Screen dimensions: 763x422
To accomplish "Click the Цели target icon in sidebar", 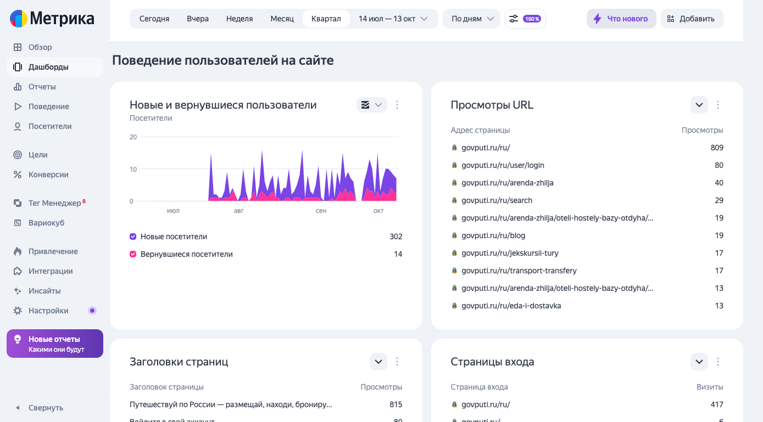I will point(18,155).
